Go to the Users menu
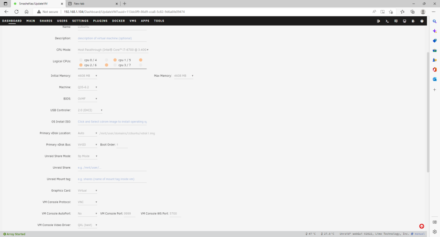440x237 pixels. click(x=62, y=21)
